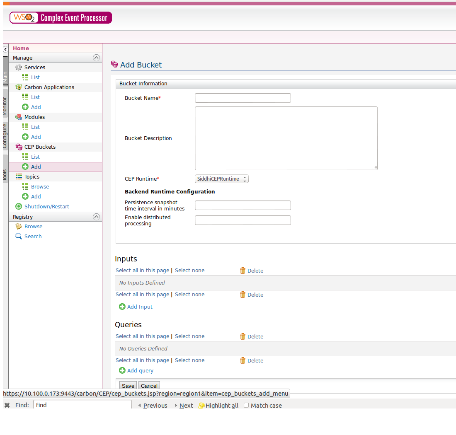Viewport: 456px width, 435px height.
Task: Open List under CEP Buckets
Action: coord(36,157)
